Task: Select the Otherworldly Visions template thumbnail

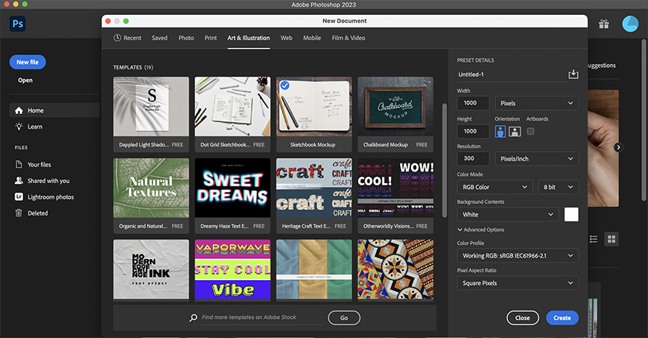Action: point(396,188)
